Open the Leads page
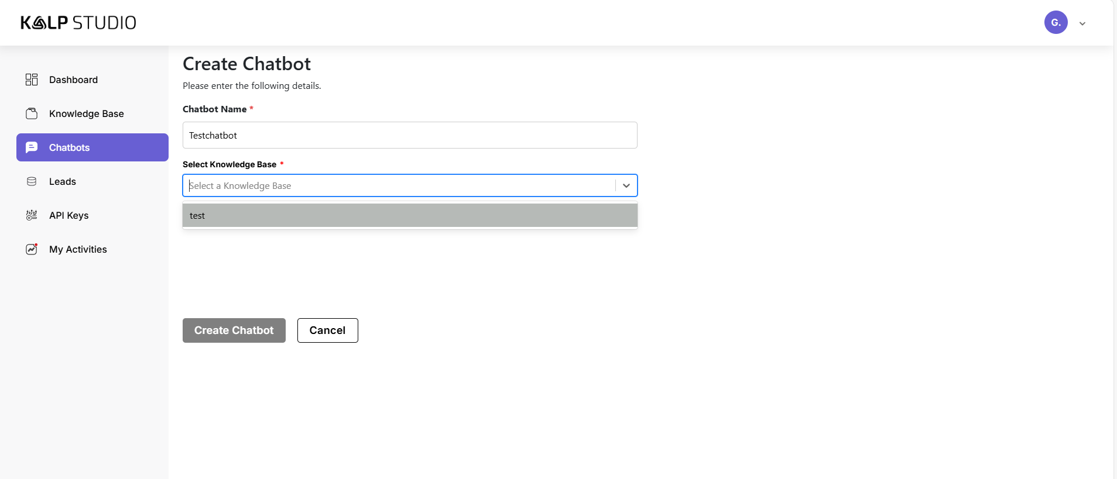Viewport: 1117px width, 479px height. (63, 181)
